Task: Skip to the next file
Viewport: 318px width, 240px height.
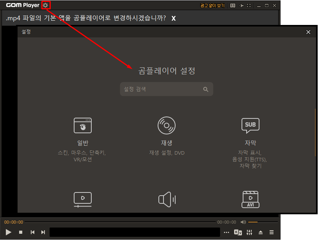Action: [43, 232]
